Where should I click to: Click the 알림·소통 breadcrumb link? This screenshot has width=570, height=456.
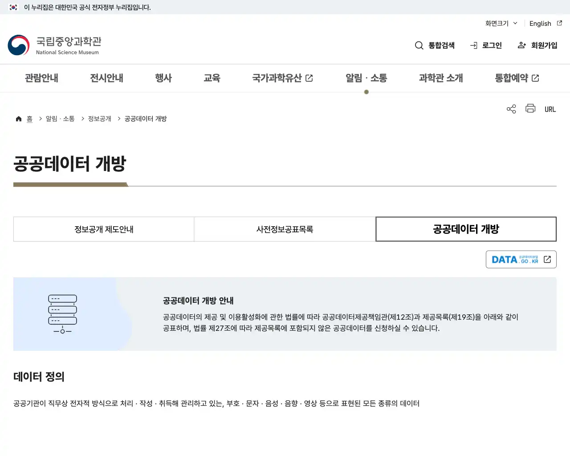[x=60, y=118]
